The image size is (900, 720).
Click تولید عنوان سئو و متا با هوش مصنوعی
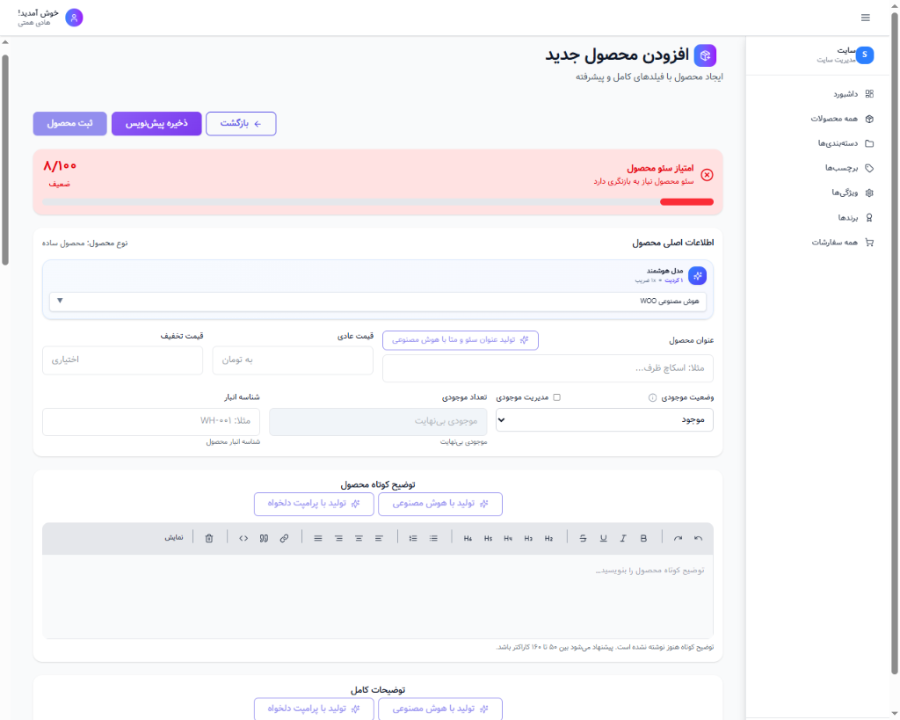click(461, 340)
